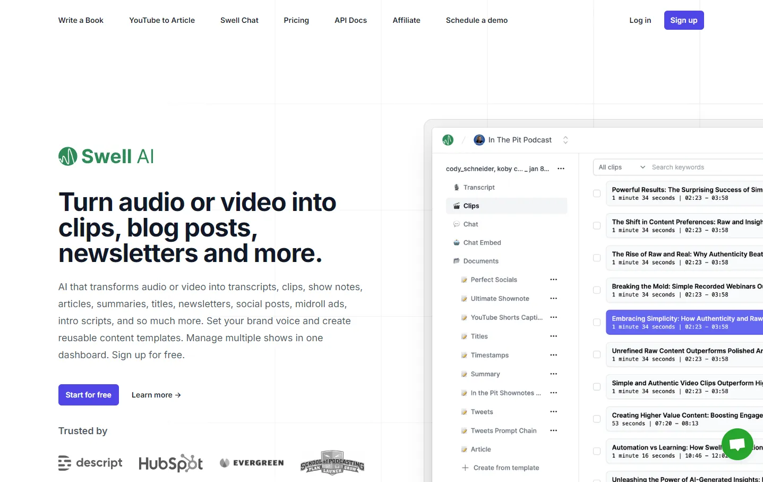Click the Chat Embed sidebar icon
Screen dimensions: 763x482
(457, 242)
